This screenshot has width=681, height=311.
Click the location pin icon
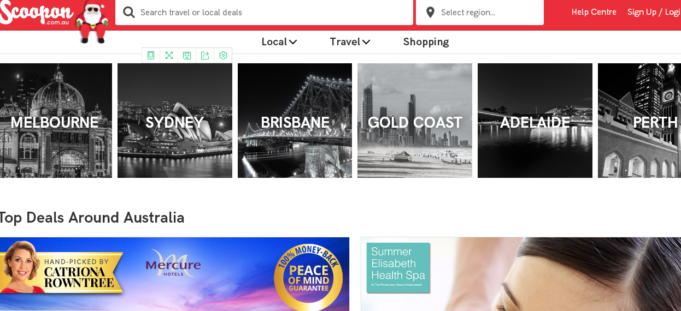[x=430, y=12]
